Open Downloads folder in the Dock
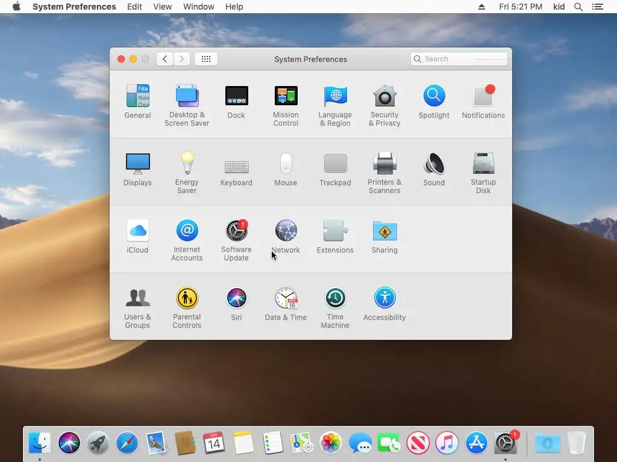This screenshot has width=617, height=462. pyautogui.click(x=547, y=443)
